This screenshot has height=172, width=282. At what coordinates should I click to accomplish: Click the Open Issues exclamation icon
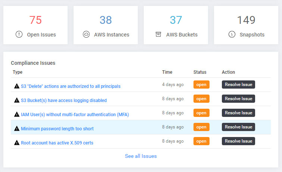coord(19,34)
